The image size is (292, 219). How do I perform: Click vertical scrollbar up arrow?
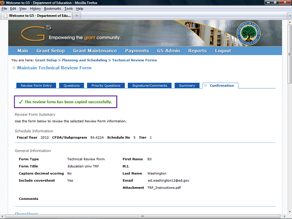tap(289, 21)
